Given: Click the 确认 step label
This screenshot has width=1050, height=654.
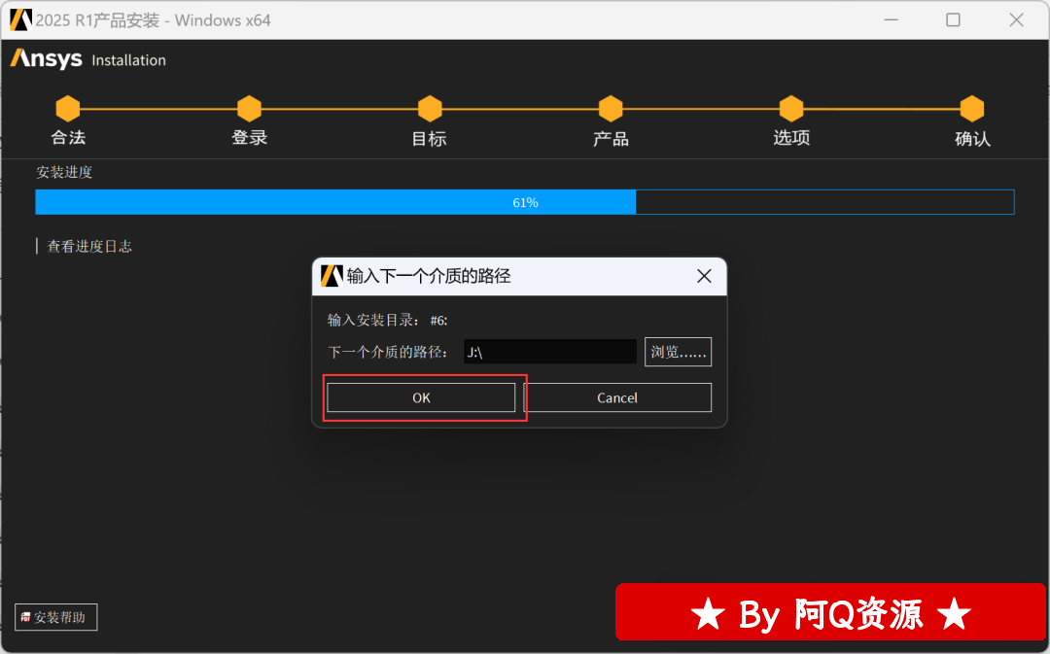Looking at the screenshot, I should click(972, 139).
